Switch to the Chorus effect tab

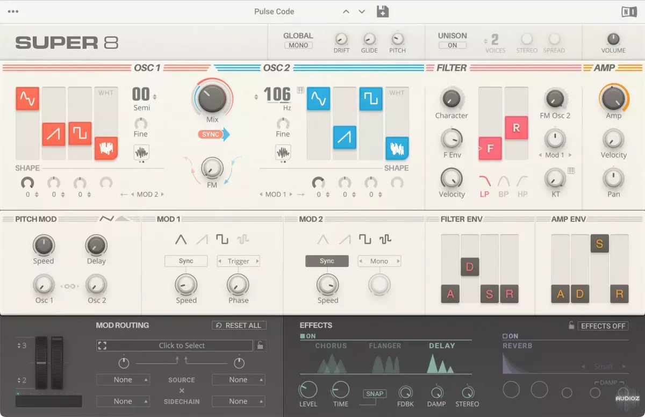tap(331, 358)
